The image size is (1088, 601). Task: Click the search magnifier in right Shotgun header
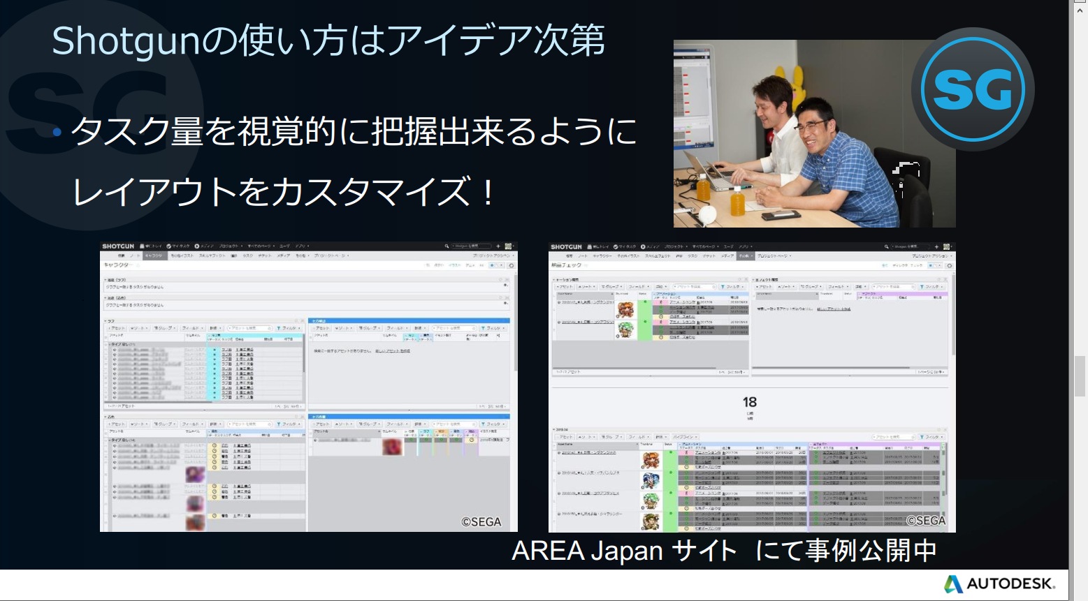click(x=886, y=247)
